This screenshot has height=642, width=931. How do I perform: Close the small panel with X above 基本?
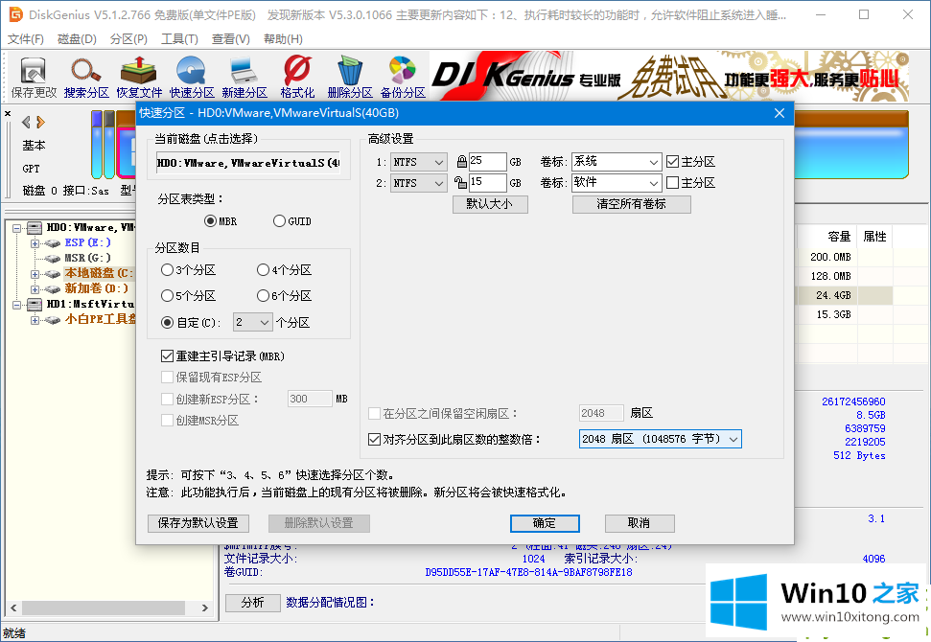pyautogui.click(x=8, y=113)
